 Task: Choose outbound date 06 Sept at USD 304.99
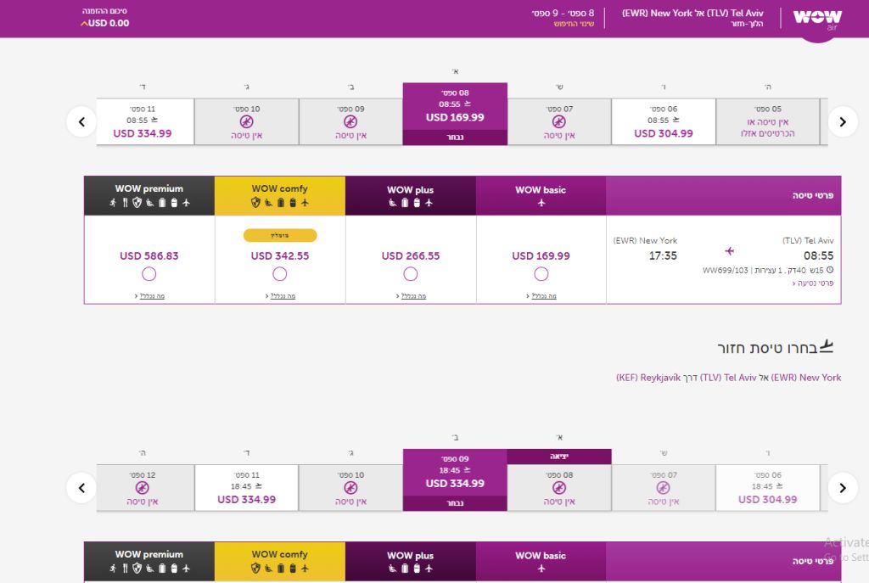point(664,122)
